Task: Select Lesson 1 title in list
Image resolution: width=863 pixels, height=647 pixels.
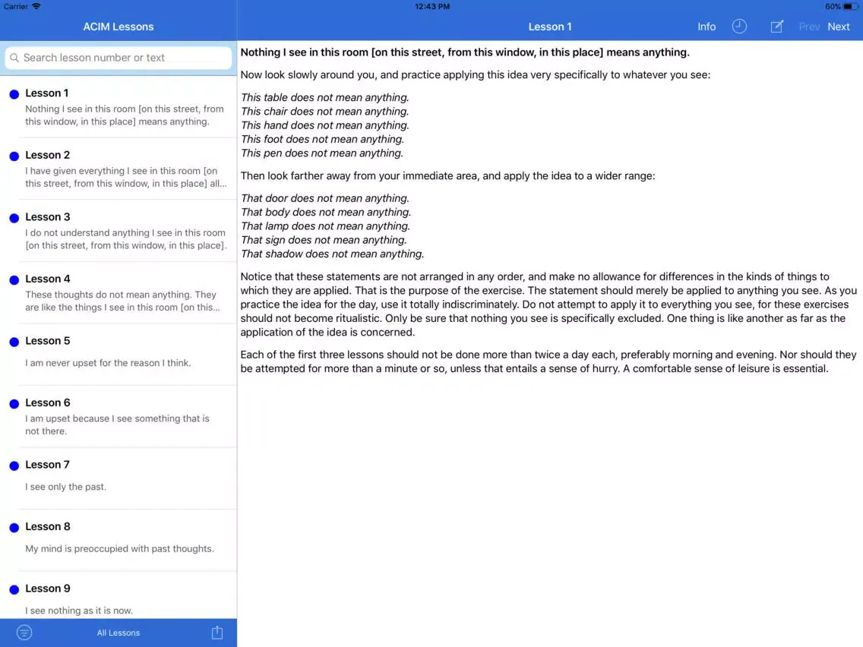Action: pyautogui.click(x=47, y=93)
